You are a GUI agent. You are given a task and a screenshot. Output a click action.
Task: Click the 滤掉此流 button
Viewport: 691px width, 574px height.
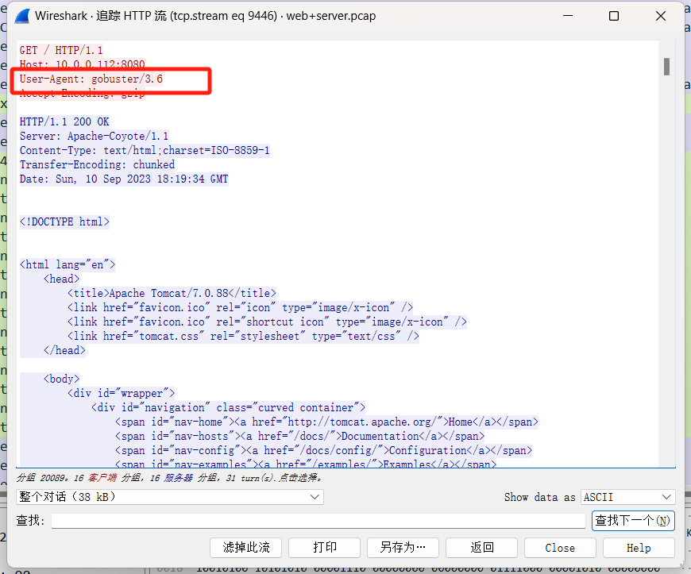point(246,548)
